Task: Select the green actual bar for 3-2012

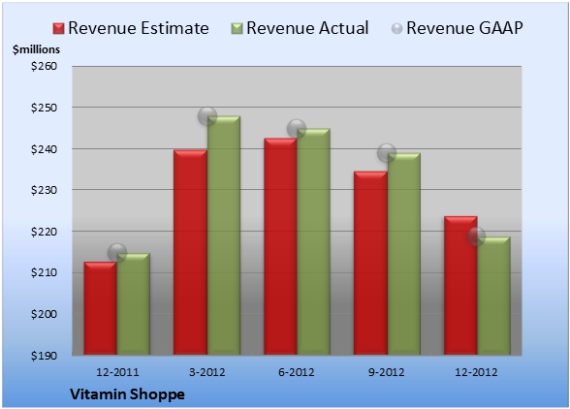Action: pyautogui.click(x=224, y=236)
